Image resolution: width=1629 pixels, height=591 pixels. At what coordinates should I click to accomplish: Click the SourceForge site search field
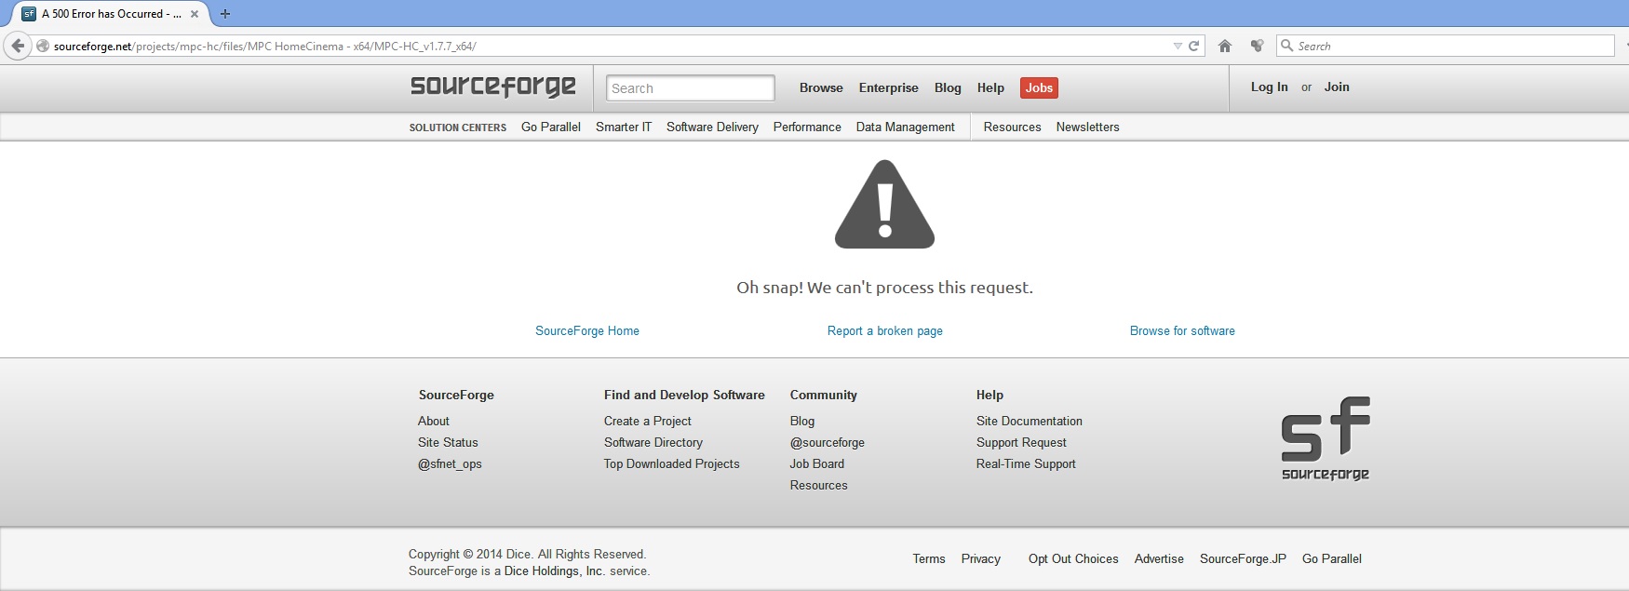click(690, 88)
